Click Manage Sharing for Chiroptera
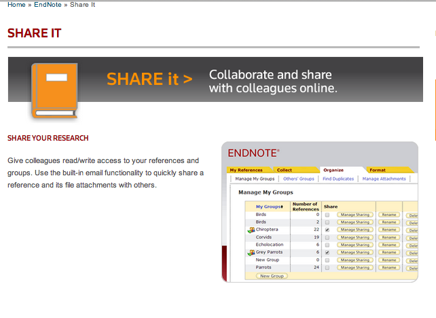 pos(355,230)
